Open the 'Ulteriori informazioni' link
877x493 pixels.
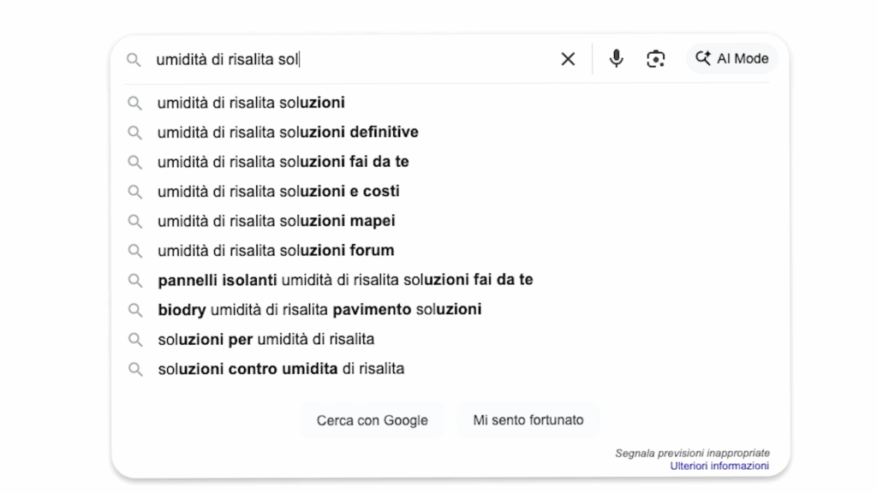pyautogui.click(x=719, y=465)
